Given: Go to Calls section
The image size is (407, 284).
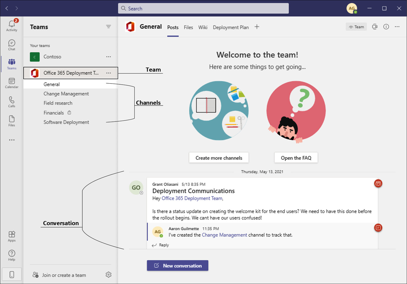Looking at the screenshot, I should coord(12,102).
